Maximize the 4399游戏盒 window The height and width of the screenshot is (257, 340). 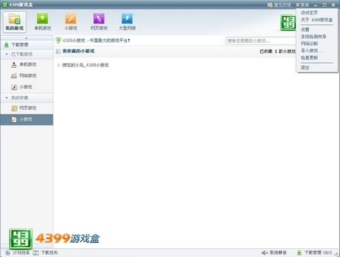pos(324,5)
